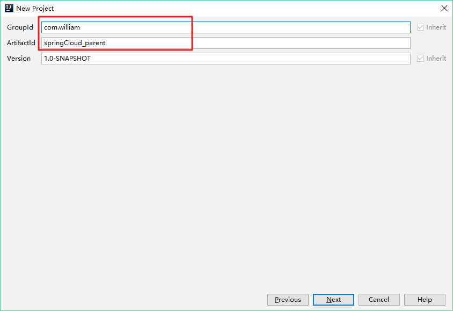Click the IntelliJ IDEA logo icon
Image resolution: width=453 pixels, height=311 pixels.
(9, 8)
